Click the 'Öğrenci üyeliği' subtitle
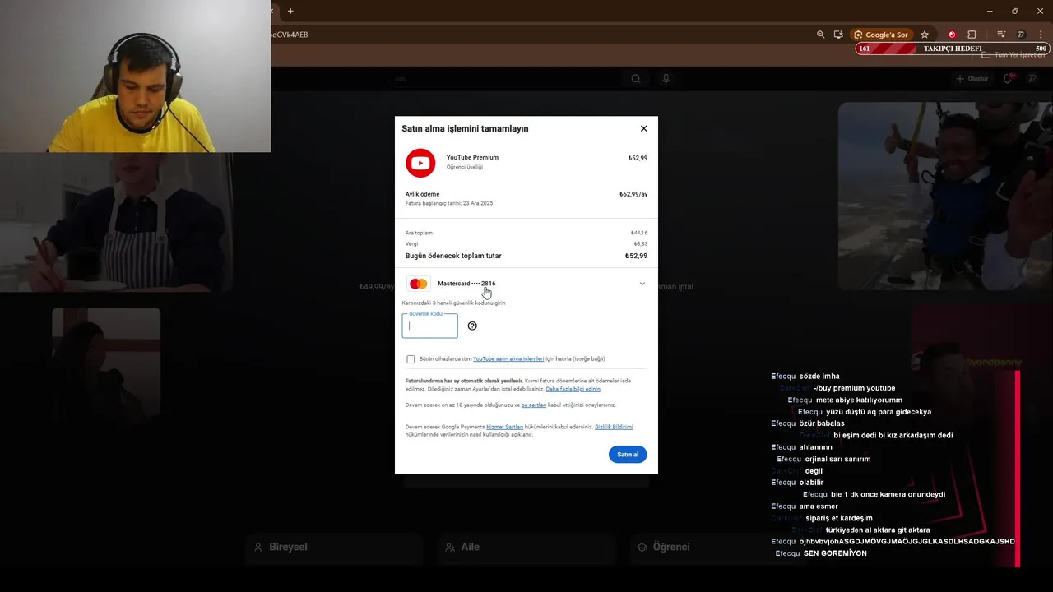Viewport: 1053px width, 592px height. coord(465,167)
